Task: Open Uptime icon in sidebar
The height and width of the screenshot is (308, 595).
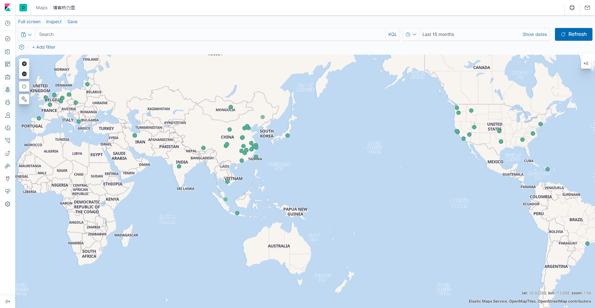Action: (8, 153)
